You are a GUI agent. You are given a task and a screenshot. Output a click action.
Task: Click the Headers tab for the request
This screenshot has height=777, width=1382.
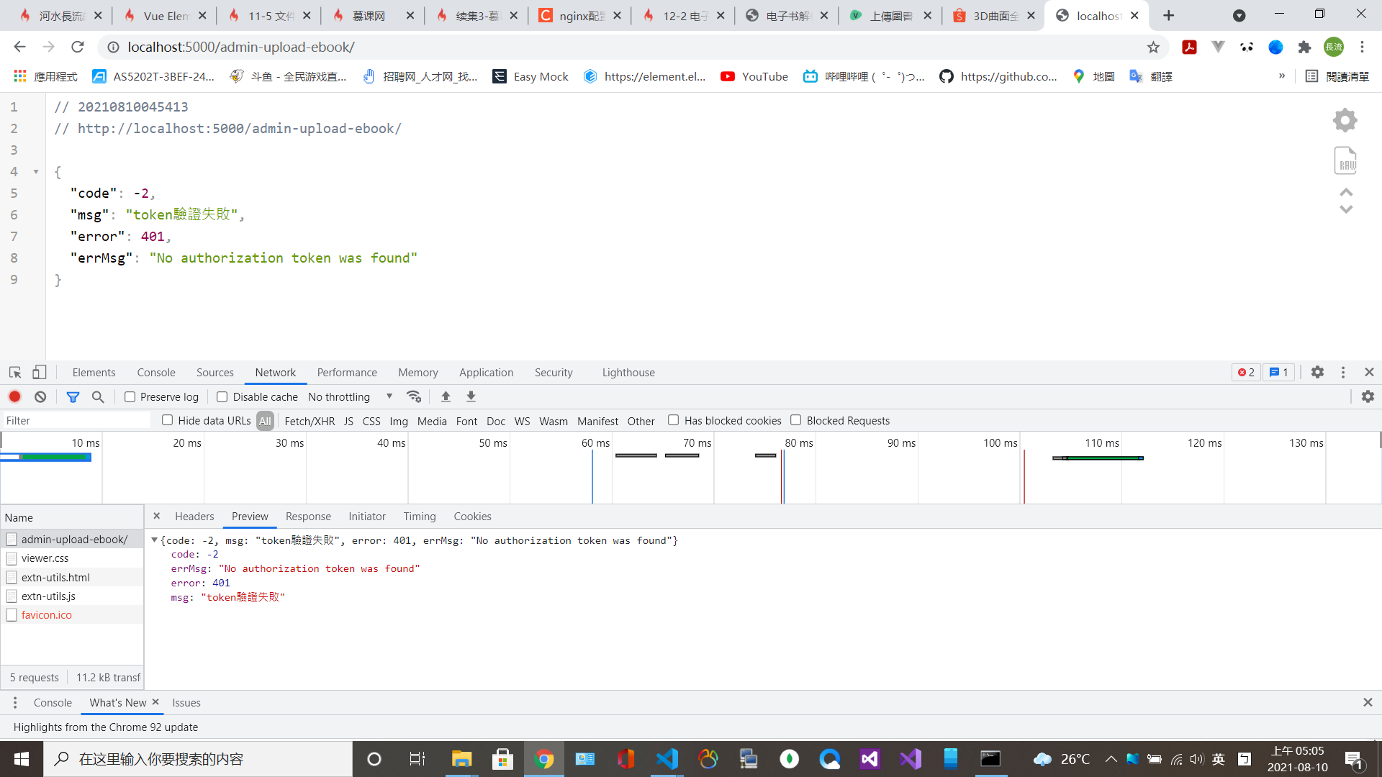pyautogui.click(x=194, y=515)
